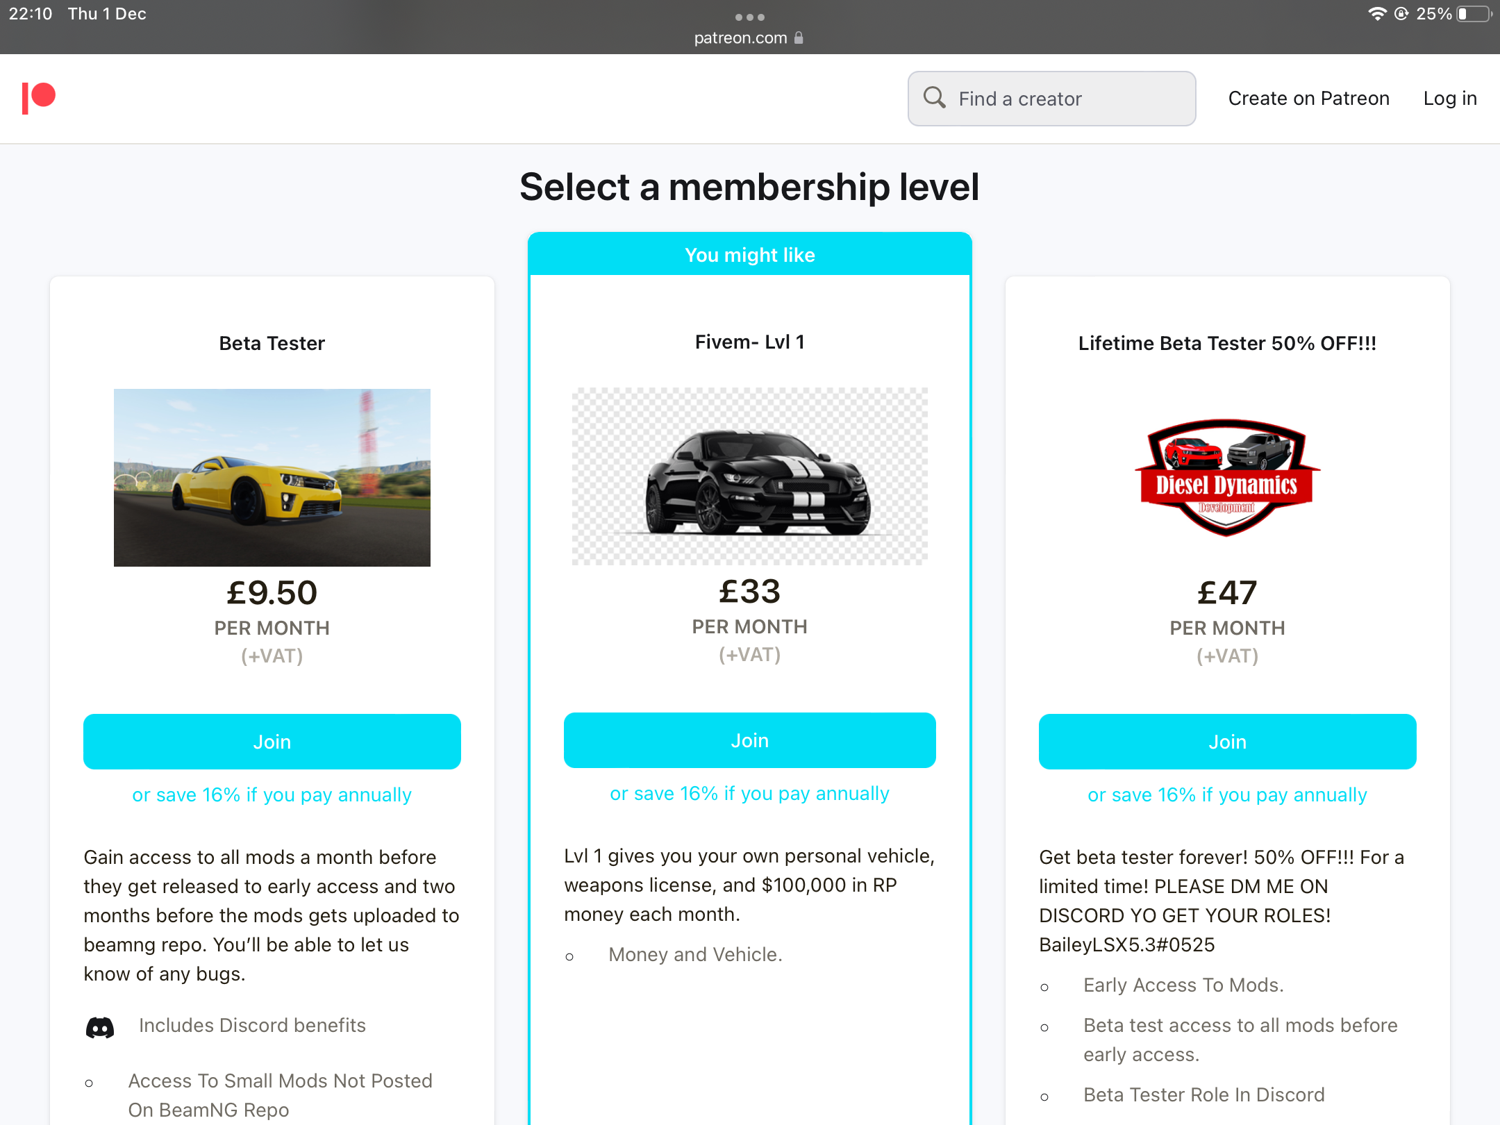1500x1125 pixels.
Task: Join the Fivem- Lvl 1 tier
Action: [750, 740]
